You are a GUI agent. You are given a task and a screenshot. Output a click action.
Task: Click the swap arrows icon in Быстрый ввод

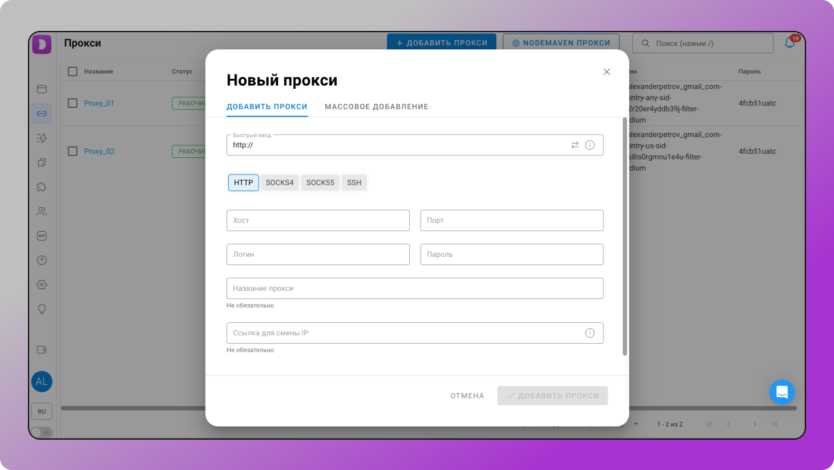(574, 145)
